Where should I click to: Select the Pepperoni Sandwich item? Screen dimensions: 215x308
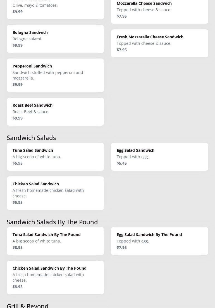32,66
